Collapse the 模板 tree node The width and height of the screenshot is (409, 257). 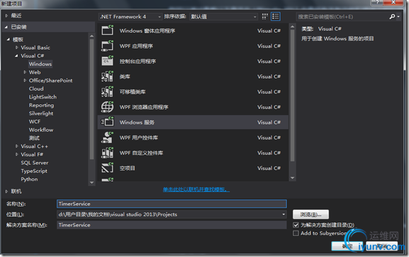(8, 40)
